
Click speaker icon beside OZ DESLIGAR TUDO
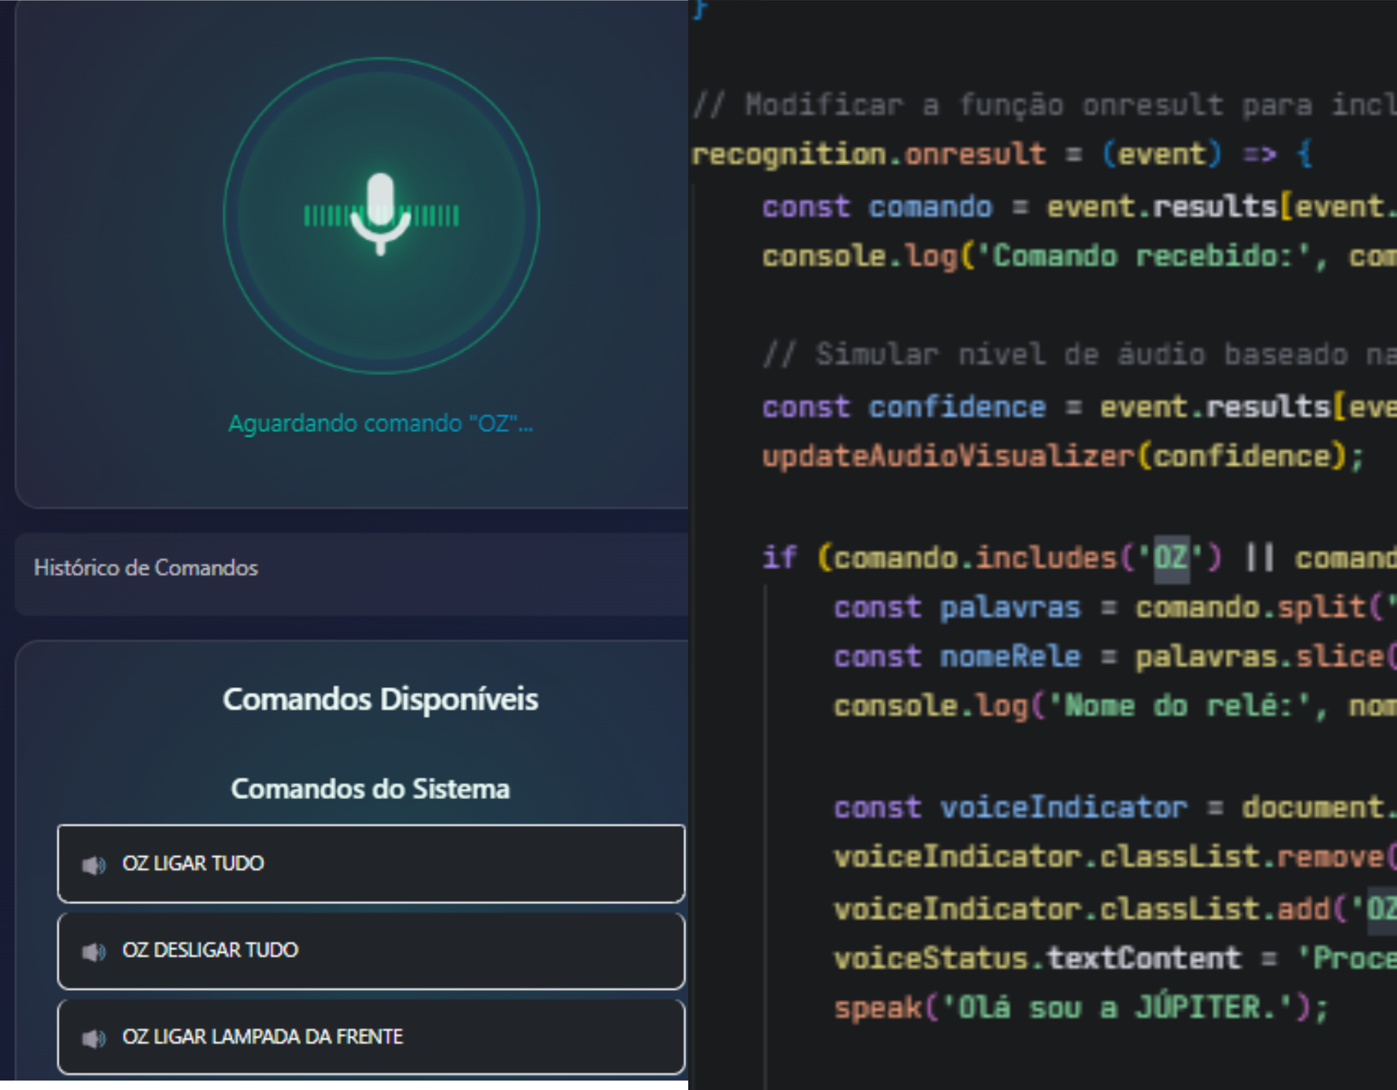pos(93,952)
